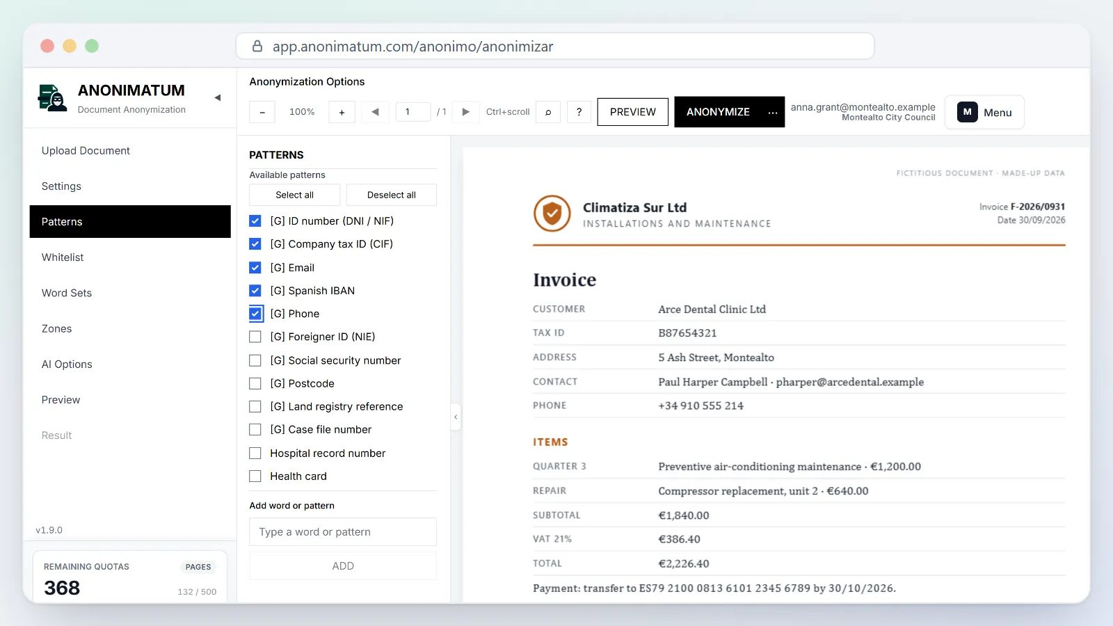Click the Select all patterns button

click(295, 195)
